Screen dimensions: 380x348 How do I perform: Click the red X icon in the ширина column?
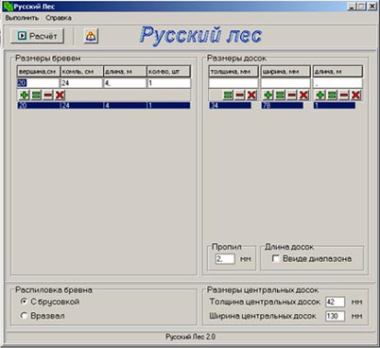303,95
